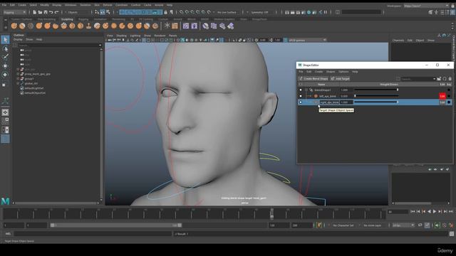
Task: Open the Deform menu in main menu bar
Action: [x=108, y=5]
